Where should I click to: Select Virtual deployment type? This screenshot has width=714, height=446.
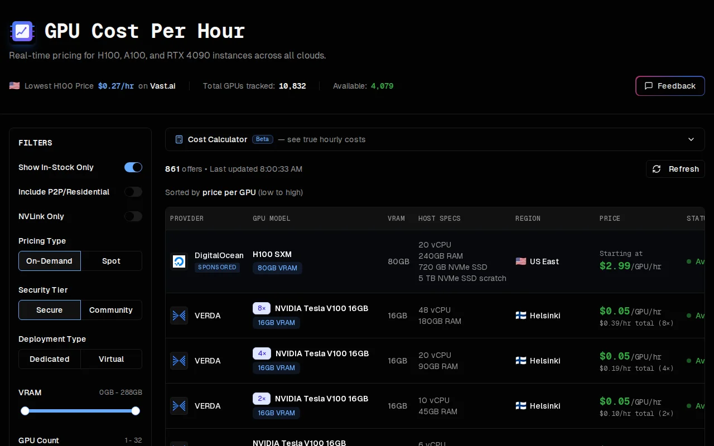click(x=111, y=359)
